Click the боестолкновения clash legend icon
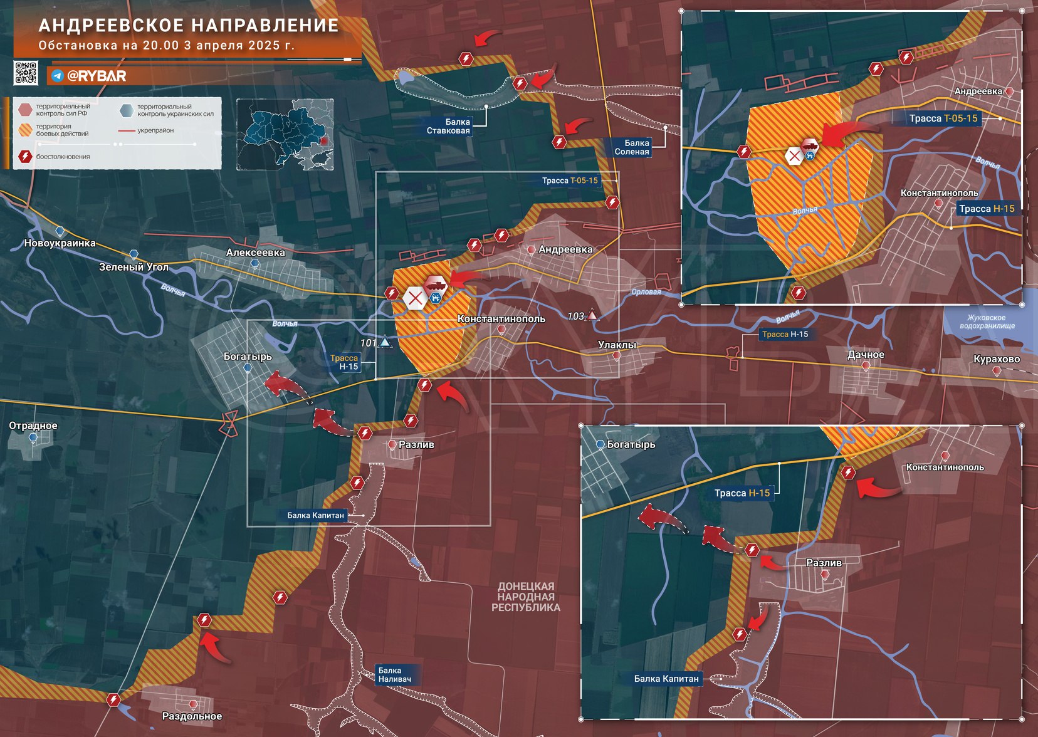 pyautogui.click(x=25, y=157)
